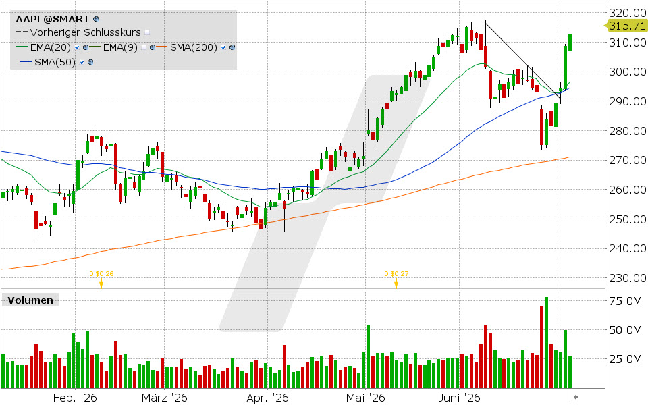Select the AAPL@SMART symbol label

point(53,19)
